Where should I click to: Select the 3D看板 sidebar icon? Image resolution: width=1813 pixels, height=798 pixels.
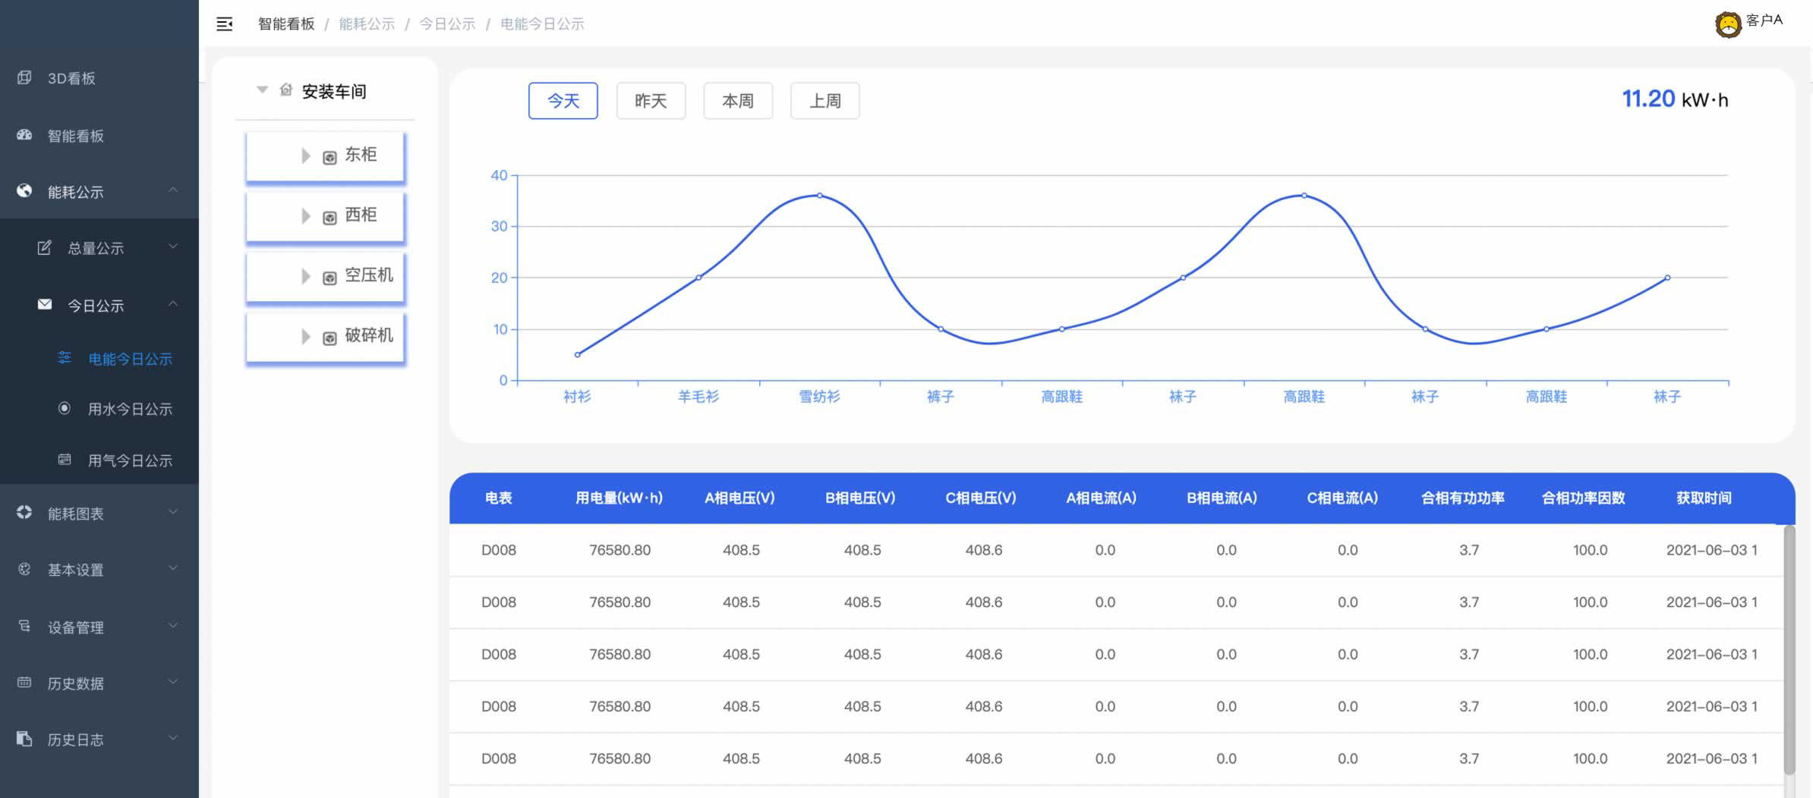(24, 77)
